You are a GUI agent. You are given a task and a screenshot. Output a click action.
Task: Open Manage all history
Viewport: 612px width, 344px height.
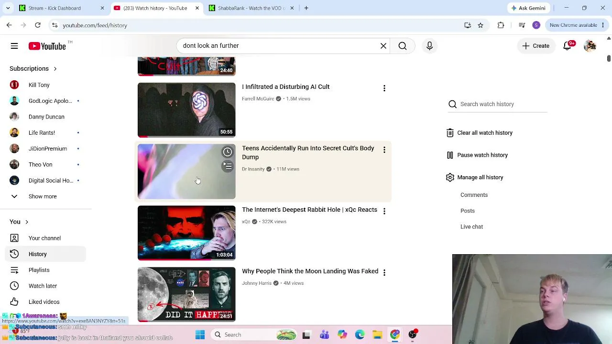[474, 177]
